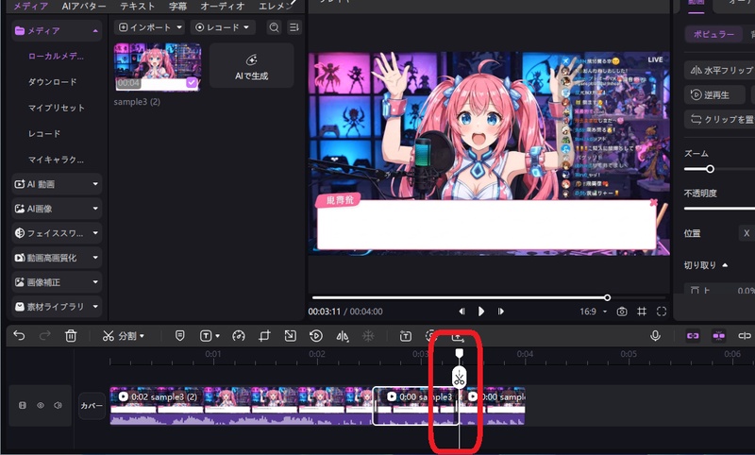Image resolution: width=755 pixels, height=455 pixels.
Task: Click the AIで生成 card
Action: coord(251,66)
